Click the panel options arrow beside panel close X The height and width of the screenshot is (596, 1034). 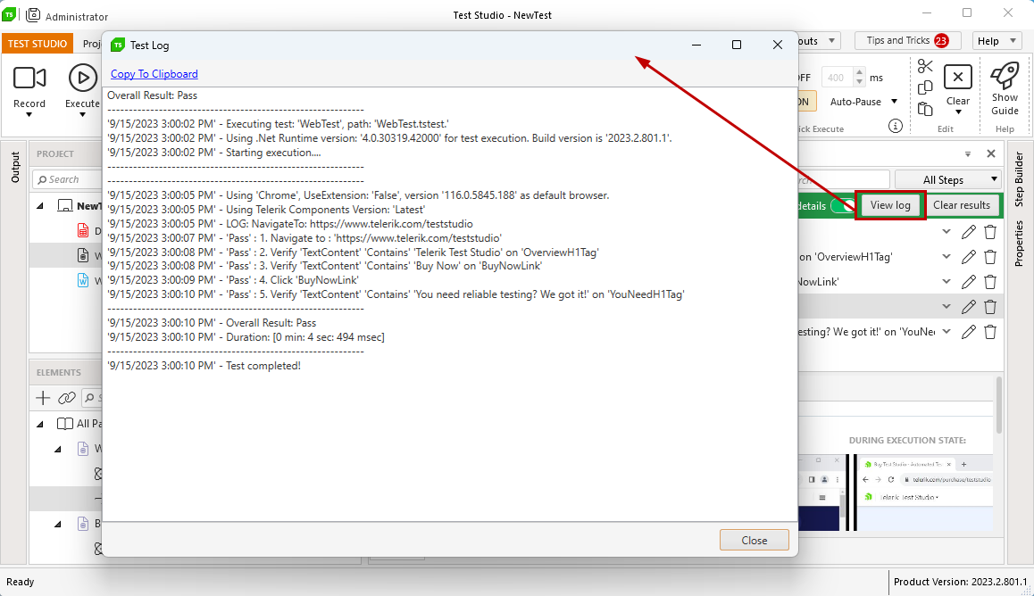967,154
